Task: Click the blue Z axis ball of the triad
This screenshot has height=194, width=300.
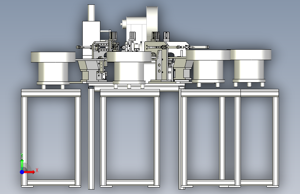Action: pos(22,172)
